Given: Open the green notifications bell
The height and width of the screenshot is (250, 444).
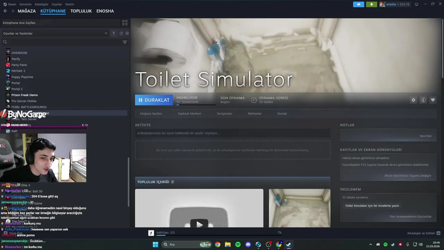Looking at the screenshot, I should pos(372,4).
